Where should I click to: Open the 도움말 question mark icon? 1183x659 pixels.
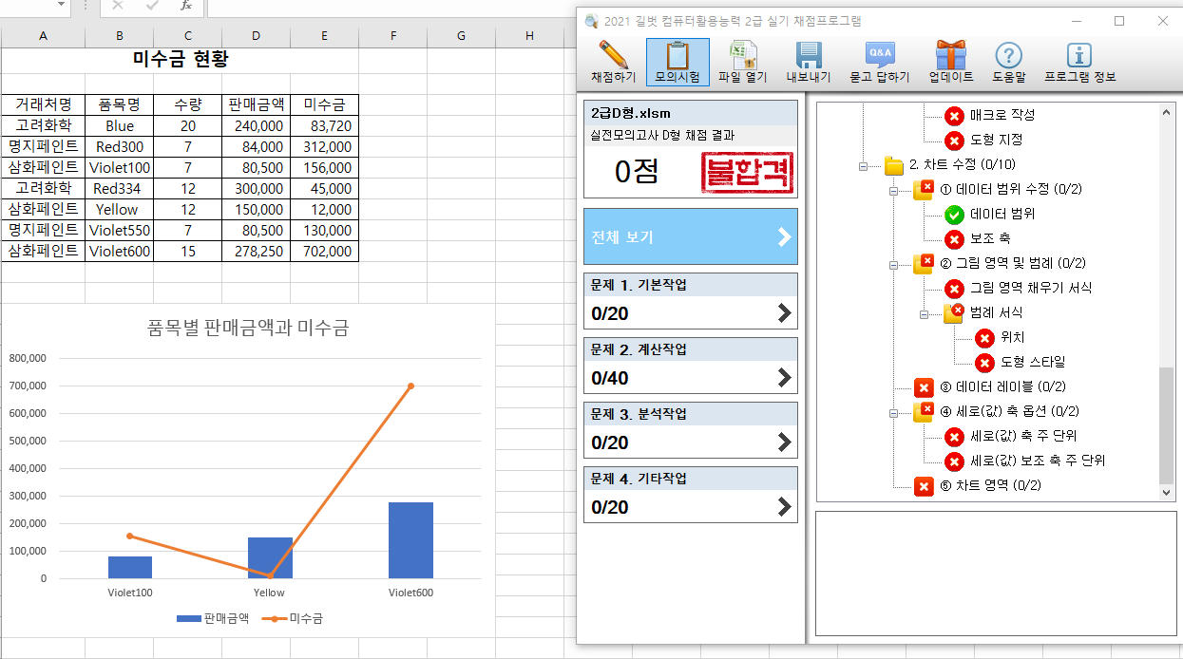[x=1008, y=55]
